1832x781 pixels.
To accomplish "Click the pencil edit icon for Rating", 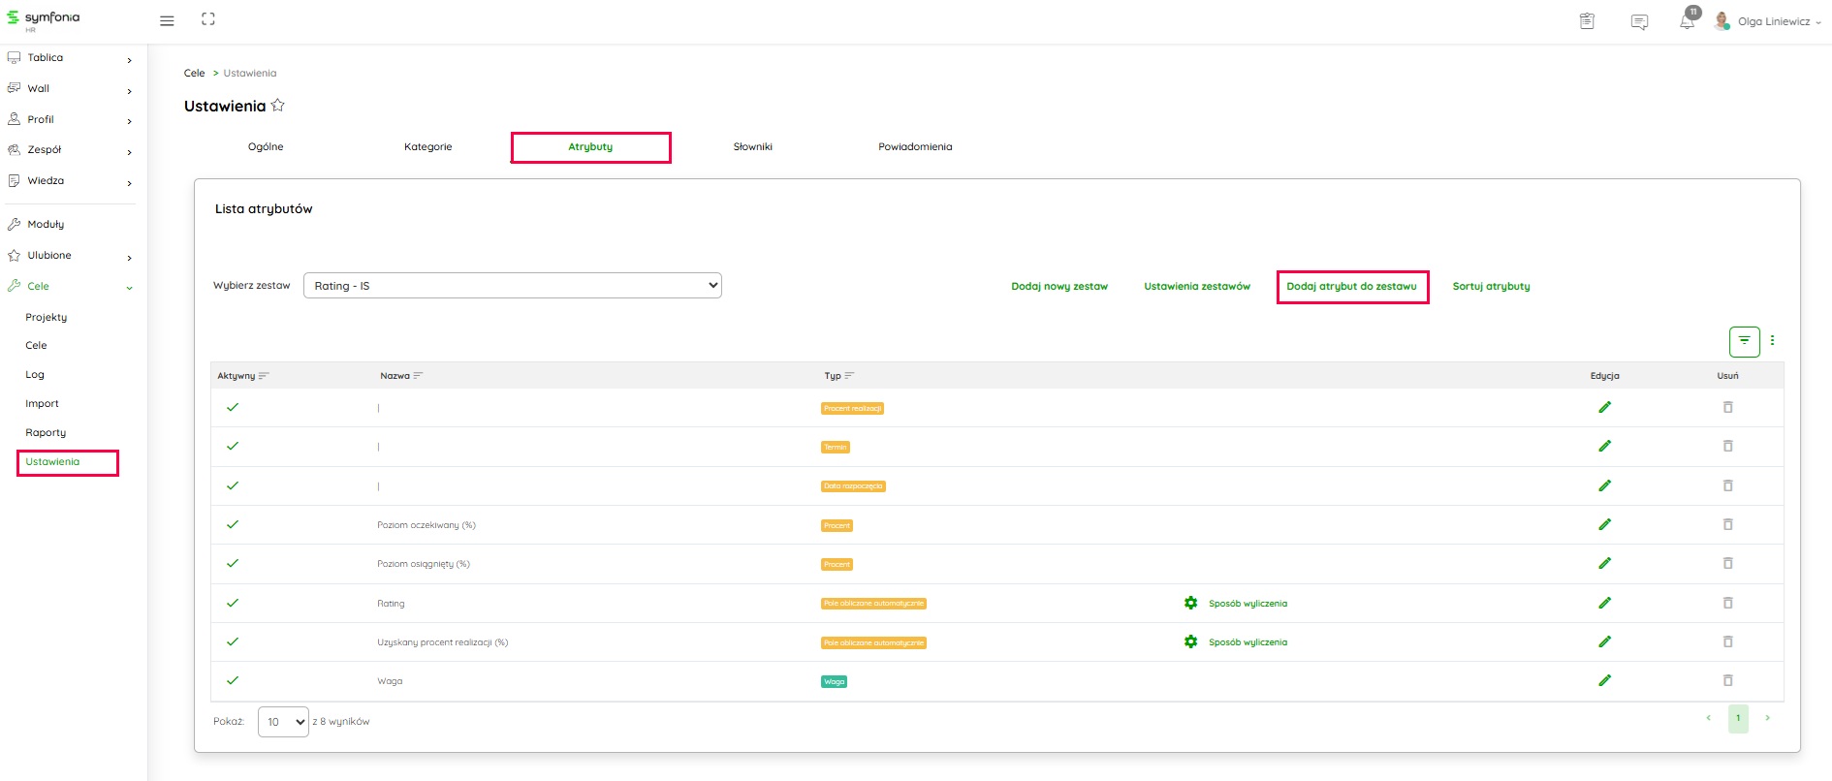I will [1604, 603].
